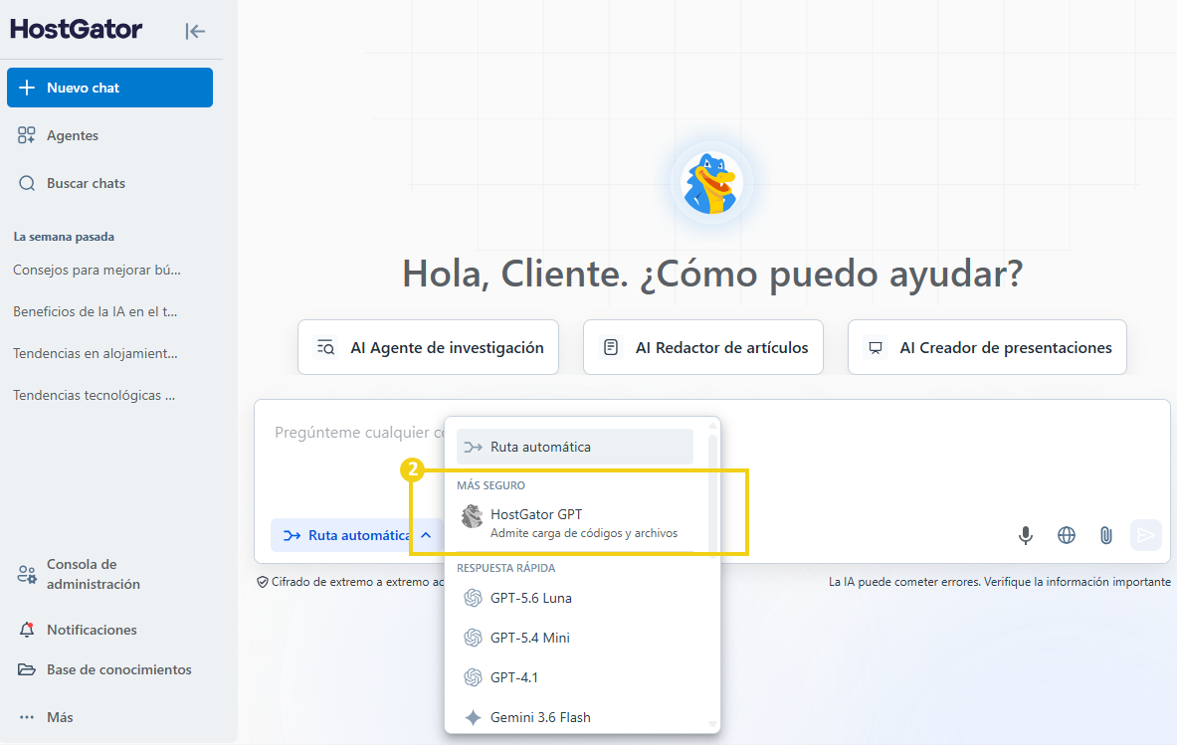
Task: Click the three-dots icon beside Más
Action: tap(26, 717)
